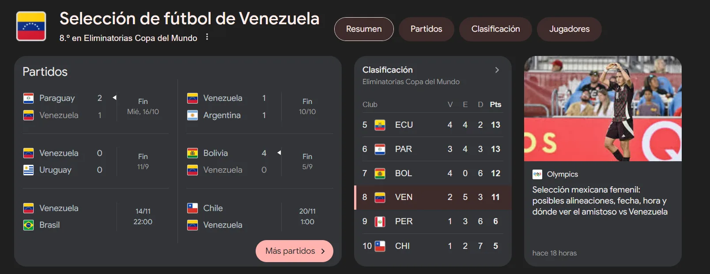The width and height of the screenshot is (710, 274).
Task: Select the highlighted VEN standings row
Action: point(433,197)
